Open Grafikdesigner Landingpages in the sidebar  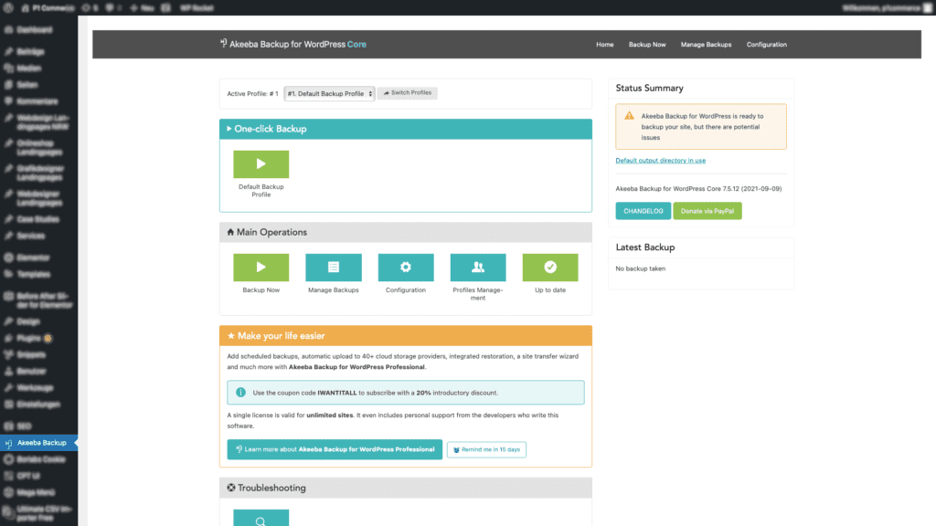coord(39,173)
